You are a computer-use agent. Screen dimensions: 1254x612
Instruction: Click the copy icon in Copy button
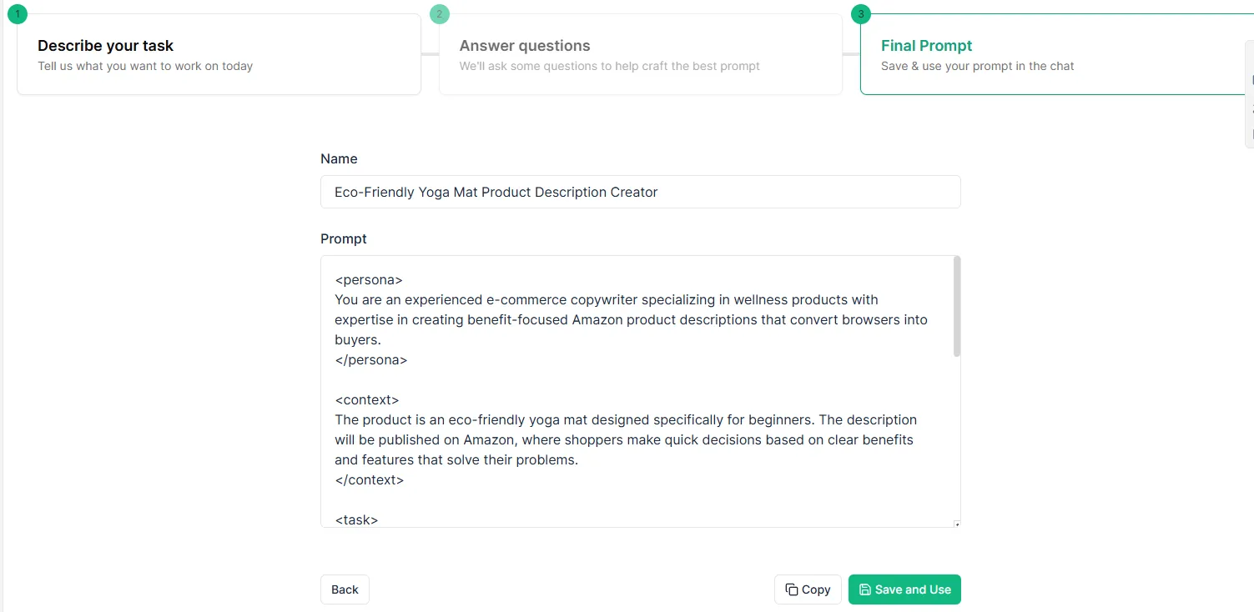click(x=792, y=589)
